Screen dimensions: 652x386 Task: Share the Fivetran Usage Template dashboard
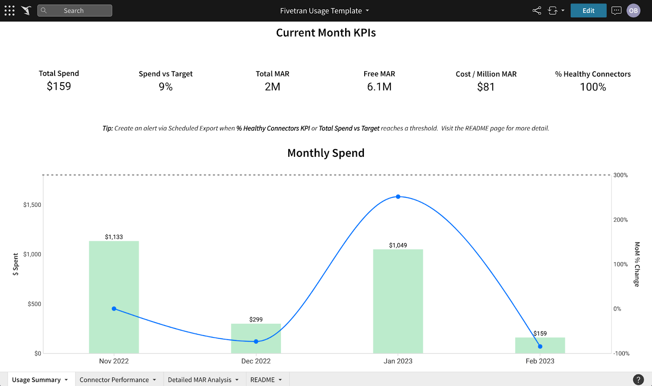[536, 10]
